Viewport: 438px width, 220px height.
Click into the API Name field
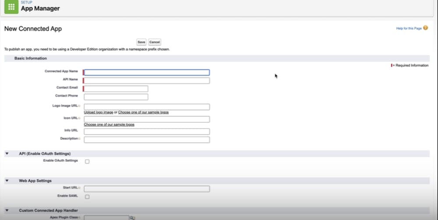(147, 80)
